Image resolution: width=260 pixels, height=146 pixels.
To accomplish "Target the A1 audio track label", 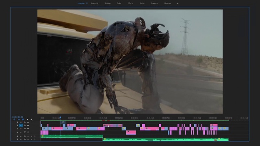I will click(x=21, y=136).
